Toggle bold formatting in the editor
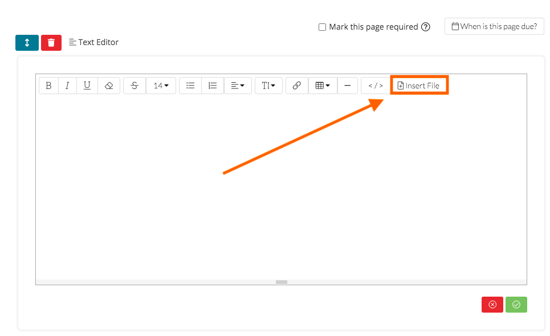The width and height of the screenshot is (550, 336). point(48,86)
